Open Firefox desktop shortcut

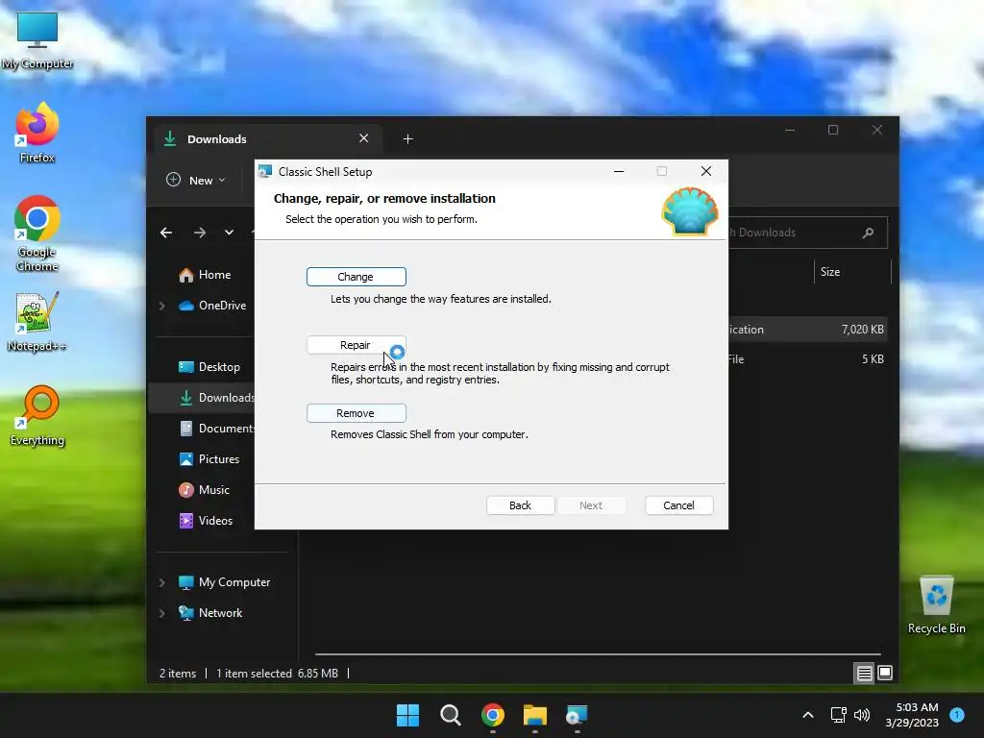pyautogui.click(x=37, y=133)
